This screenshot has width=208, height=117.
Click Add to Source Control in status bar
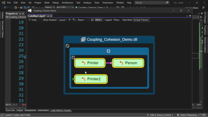point(160,115)
